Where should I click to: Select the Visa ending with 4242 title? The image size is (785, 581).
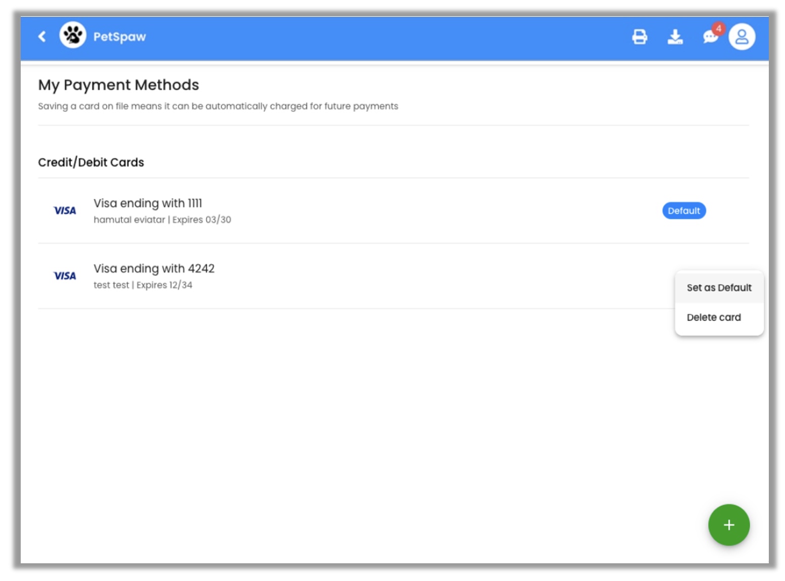(154, 268)
